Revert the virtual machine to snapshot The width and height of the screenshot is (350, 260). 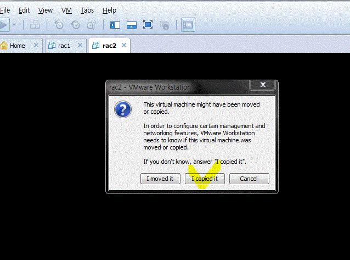click(x=75, y=25)
